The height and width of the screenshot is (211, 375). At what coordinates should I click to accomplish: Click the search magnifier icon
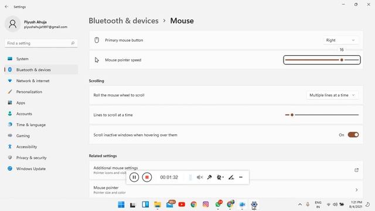click(x=73, y=43)
